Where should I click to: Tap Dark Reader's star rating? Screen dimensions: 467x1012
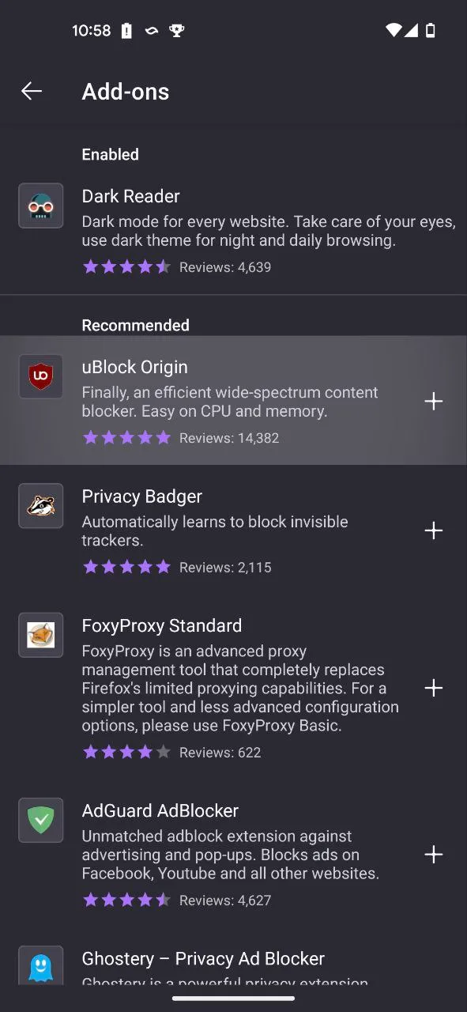pyautogui.click(x=126, y=267)
